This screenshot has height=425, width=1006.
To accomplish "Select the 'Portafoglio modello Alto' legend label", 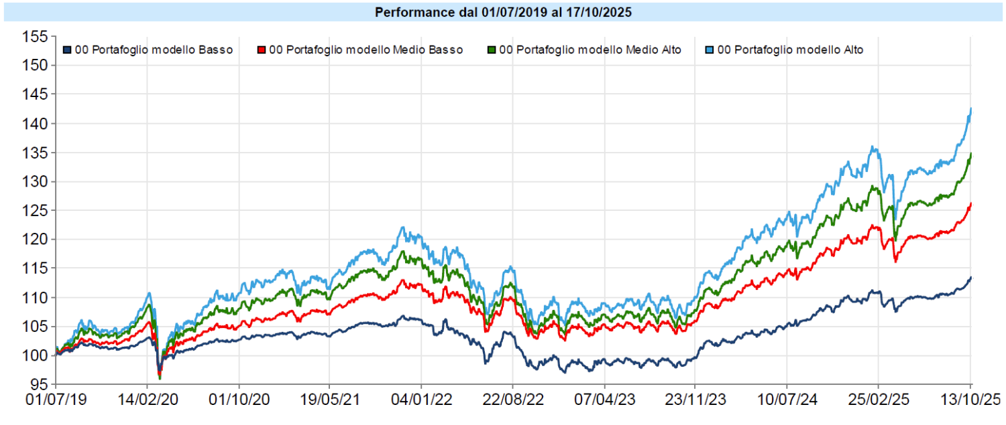I will (790, 50).
